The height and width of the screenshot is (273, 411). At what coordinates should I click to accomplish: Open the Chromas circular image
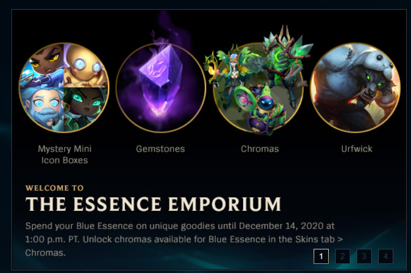[x=258, y=87]
